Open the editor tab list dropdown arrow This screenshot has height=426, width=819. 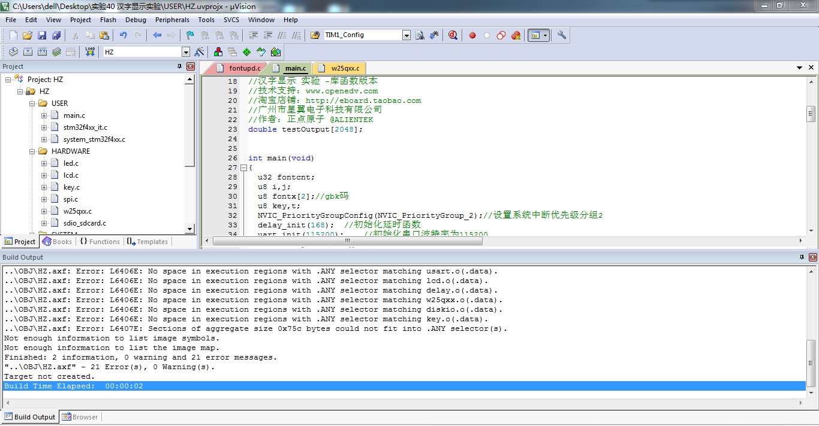click(799, 68)
